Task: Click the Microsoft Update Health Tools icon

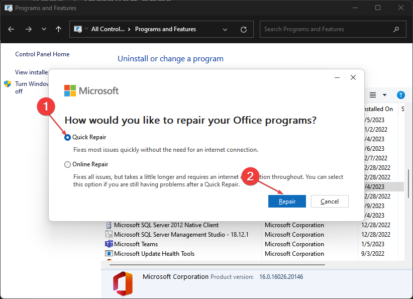Action: (x=109, y=253)
